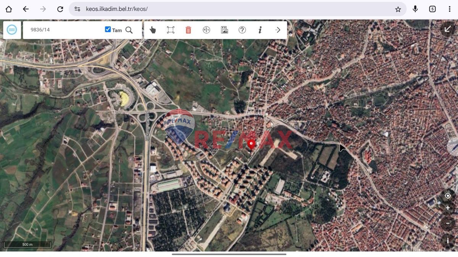
Task: Click the magnifier search icon
Action: 129,30
